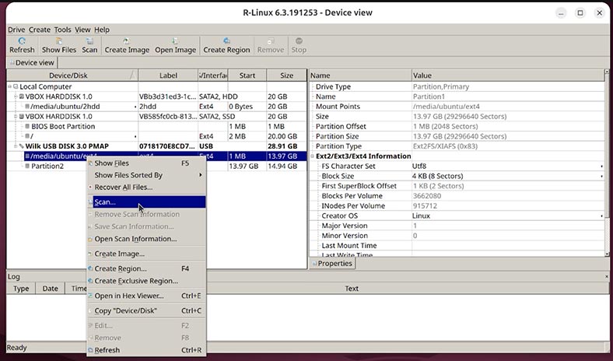This screenshot has width=613, height=361.
Task: Click the "3662080" Blocks Per Volume value
Action: (x=427, y=196)
